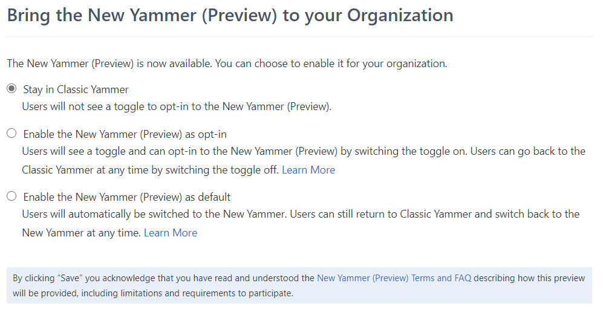Click "Classic Yammer at any time by switching" line

coord(150,170)
